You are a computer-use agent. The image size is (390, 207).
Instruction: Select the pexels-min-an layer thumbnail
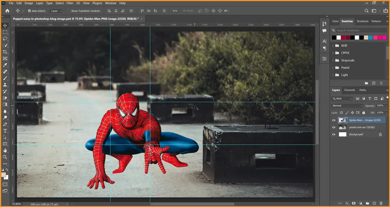(343, 127)
